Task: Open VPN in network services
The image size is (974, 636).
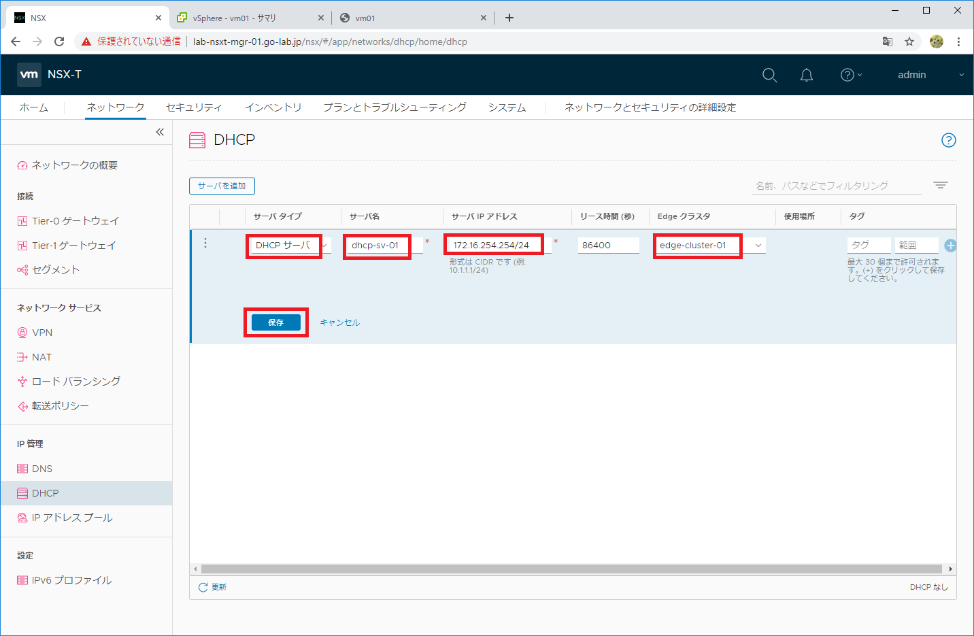Action: click(42, 333)
